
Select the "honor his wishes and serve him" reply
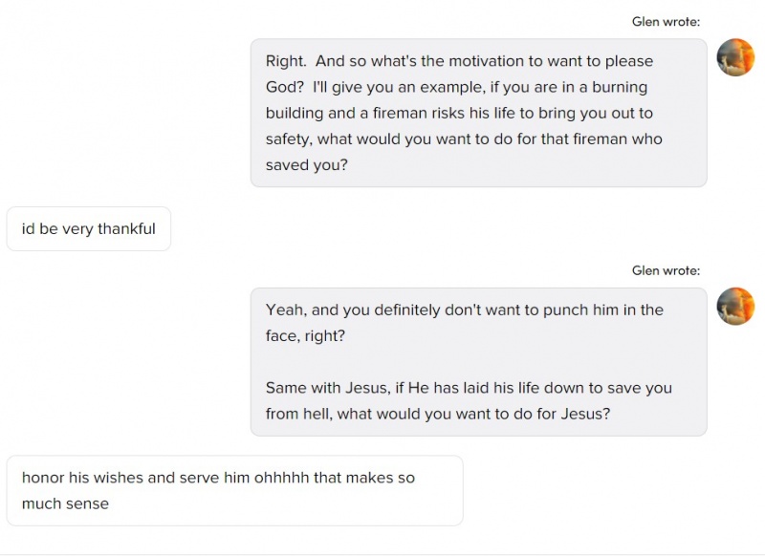tap(234, 490)
